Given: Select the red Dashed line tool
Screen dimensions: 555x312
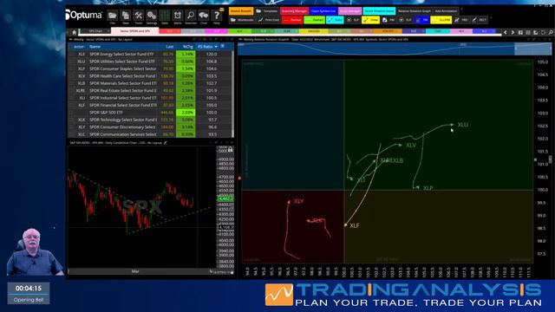Looking at the screenshot, I should click(x=292, y=20).
